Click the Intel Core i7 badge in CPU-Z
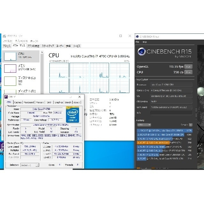 (72, 115)
